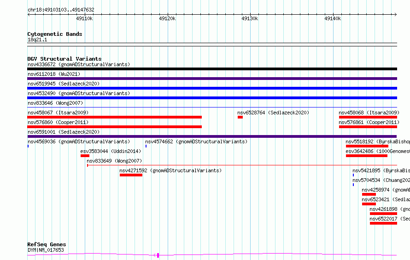The image size is (410, 260).
Task: Click the red nsv576861 variant bar
Action: [368, 127]
